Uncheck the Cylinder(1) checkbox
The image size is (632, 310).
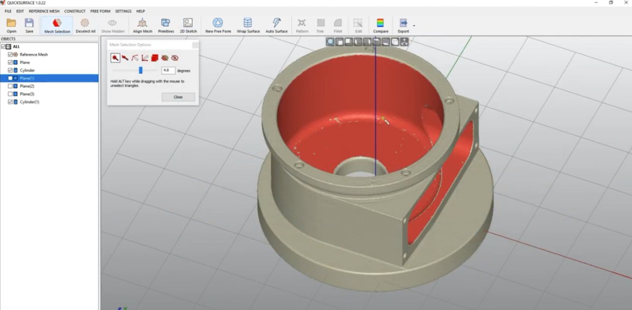tap(11, 102)
